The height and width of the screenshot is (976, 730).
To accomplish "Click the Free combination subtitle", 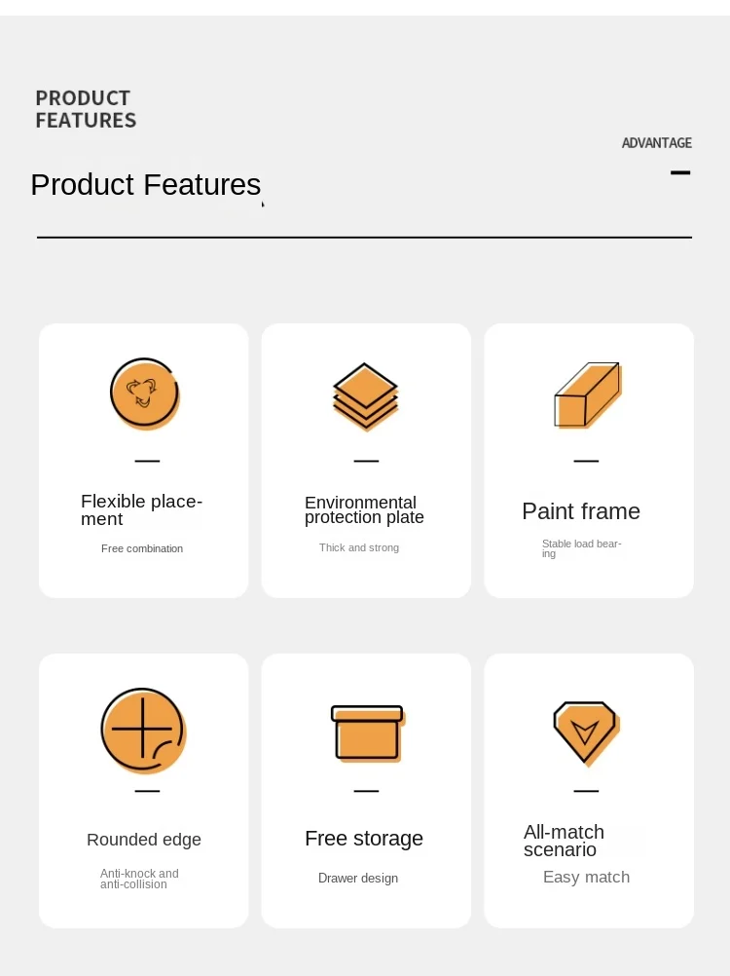I will [x=142, y=548].
